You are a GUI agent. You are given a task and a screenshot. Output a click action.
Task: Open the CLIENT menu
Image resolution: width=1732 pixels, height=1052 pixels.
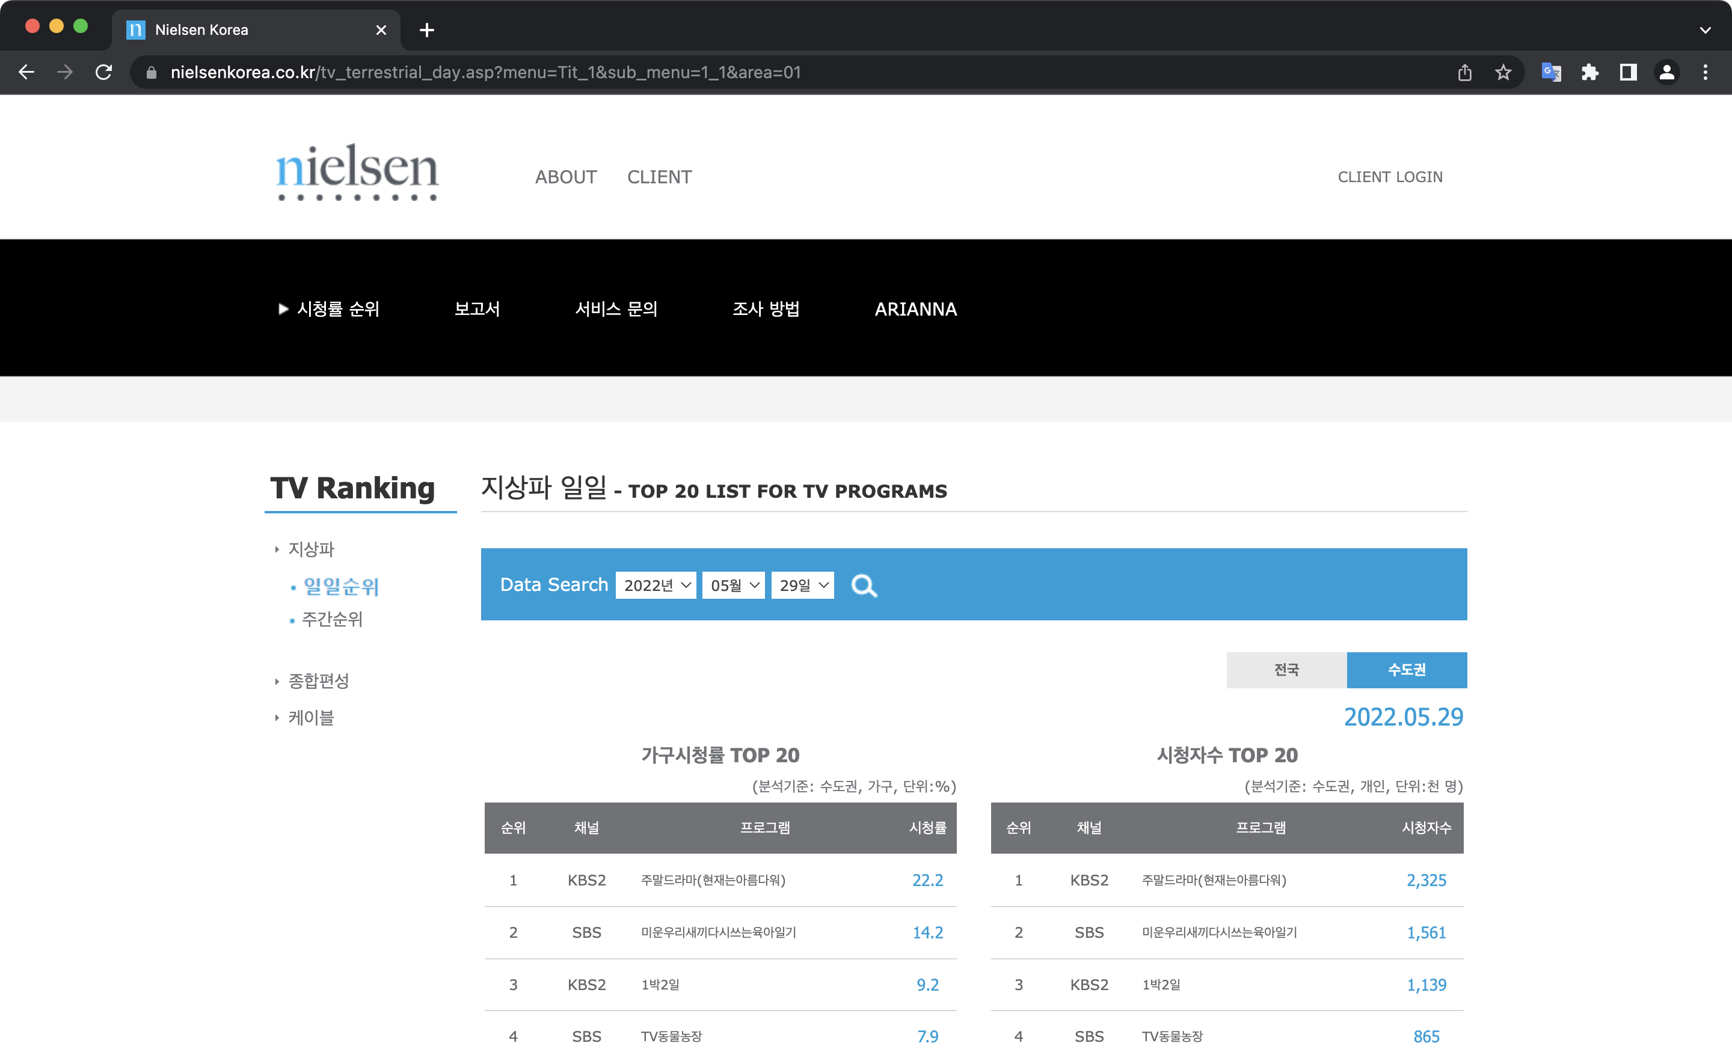[659, 177]
